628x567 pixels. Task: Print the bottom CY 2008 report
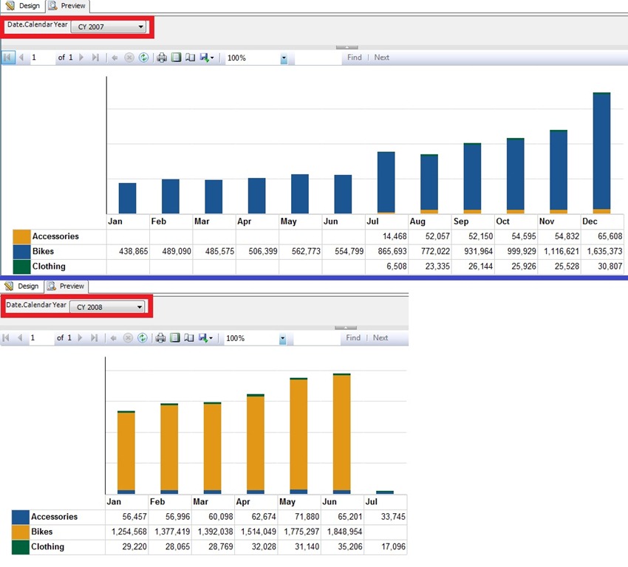[x=160, y=338]
